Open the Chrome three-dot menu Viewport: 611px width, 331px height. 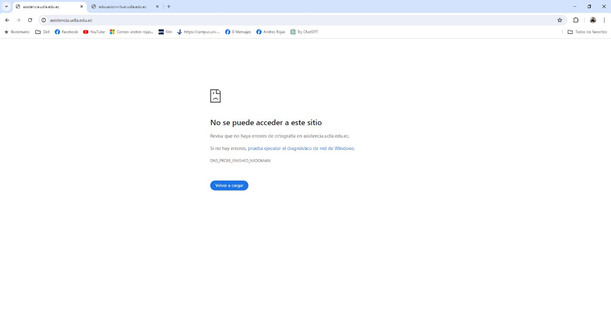604,20
